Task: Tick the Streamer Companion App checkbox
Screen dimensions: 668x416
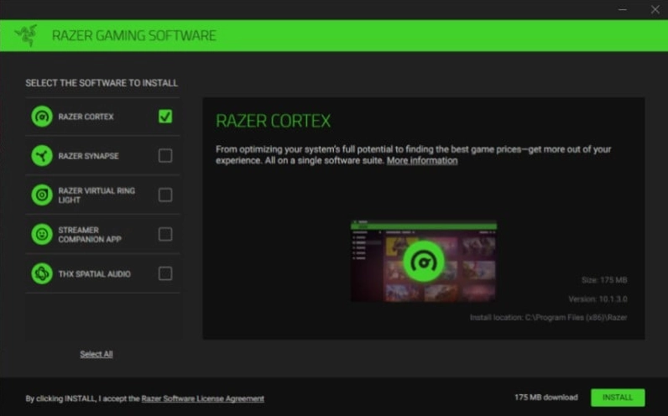Action: (165, 234)
